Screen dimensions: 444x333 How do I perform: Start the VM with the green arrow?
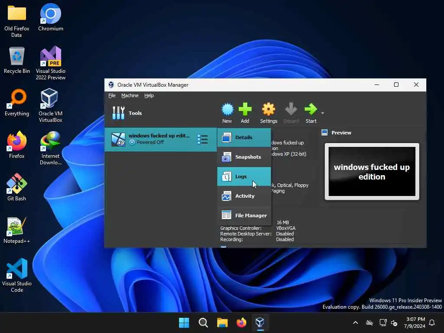[x=311, y=113]
